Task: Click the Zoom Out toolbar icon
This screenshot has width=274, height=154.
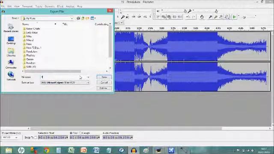Action: click(x=216, y=17)
